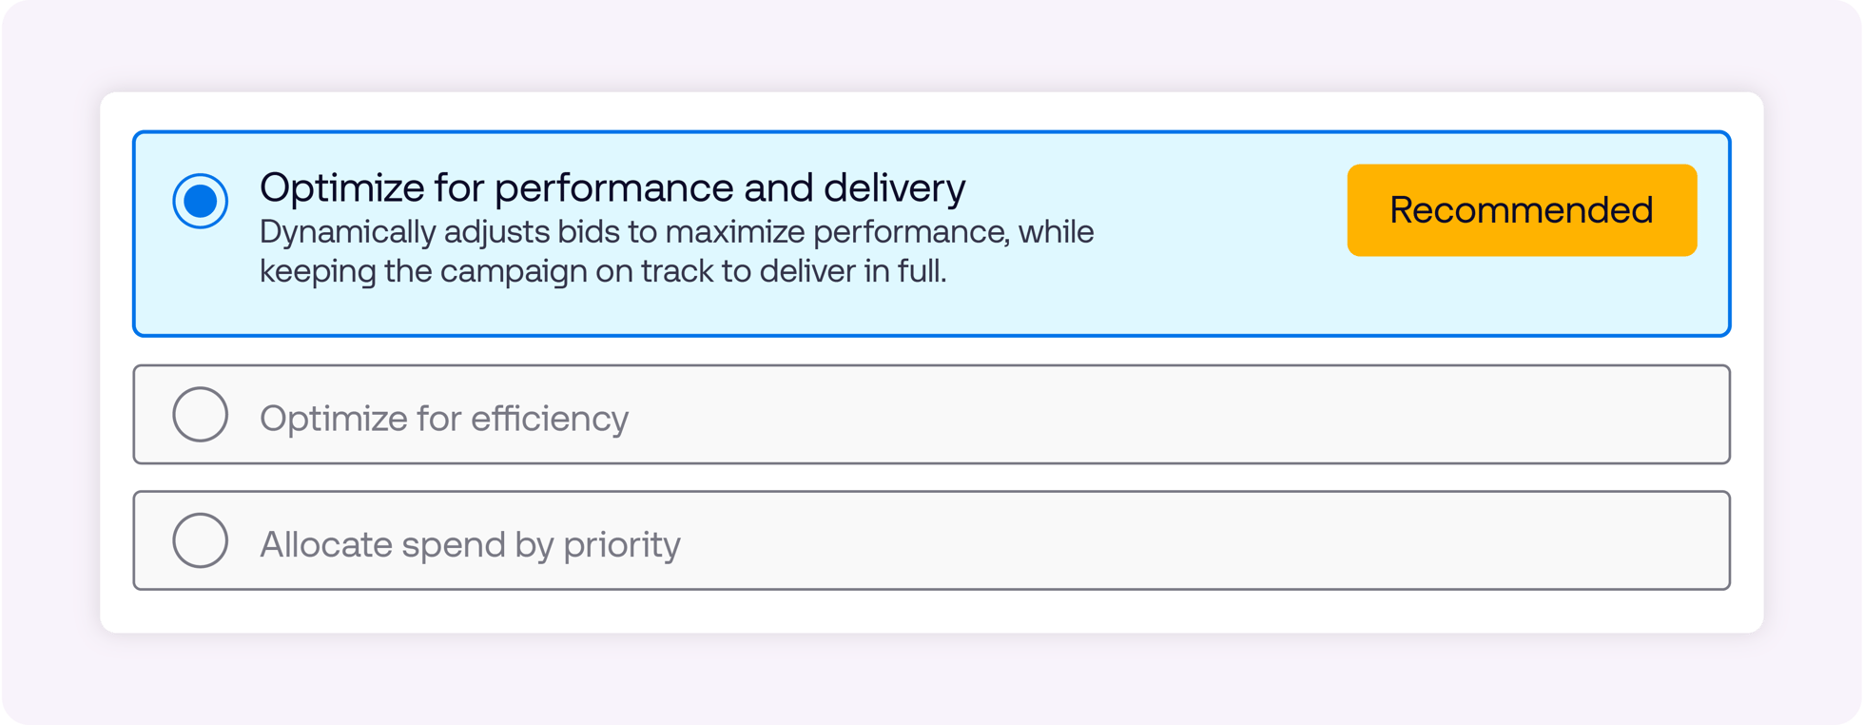Click the "Allocate spend by priority" label text
Screen dimensions: 1864x725
470,544
